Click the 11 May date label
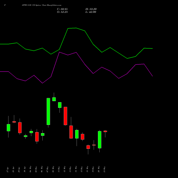Image resolution: width=178 pixels, height=178 pixels. coord(59,169)
